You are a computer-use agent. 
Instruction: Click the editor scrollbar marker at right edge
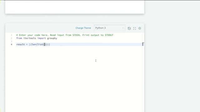coord(143,44)
